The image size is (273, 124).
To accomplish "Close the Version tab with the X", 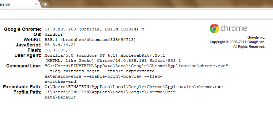I will point(36,4).
